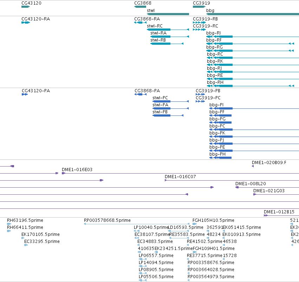Click the bbg-RJ transcript label
Image resolution: width=299 pixels, height=282 pixels.
tap(214, 68)
